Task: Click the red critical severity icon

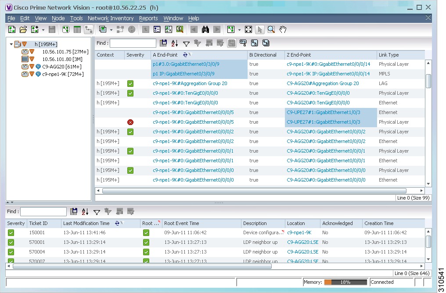Action: tap(130, 122)
